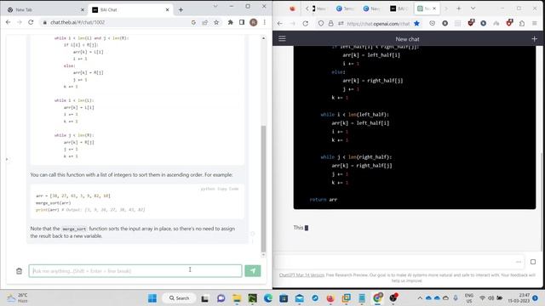Focus the 'Ask me anything' input field
This screenshot has height=306, width=545.
click(135, 270)
